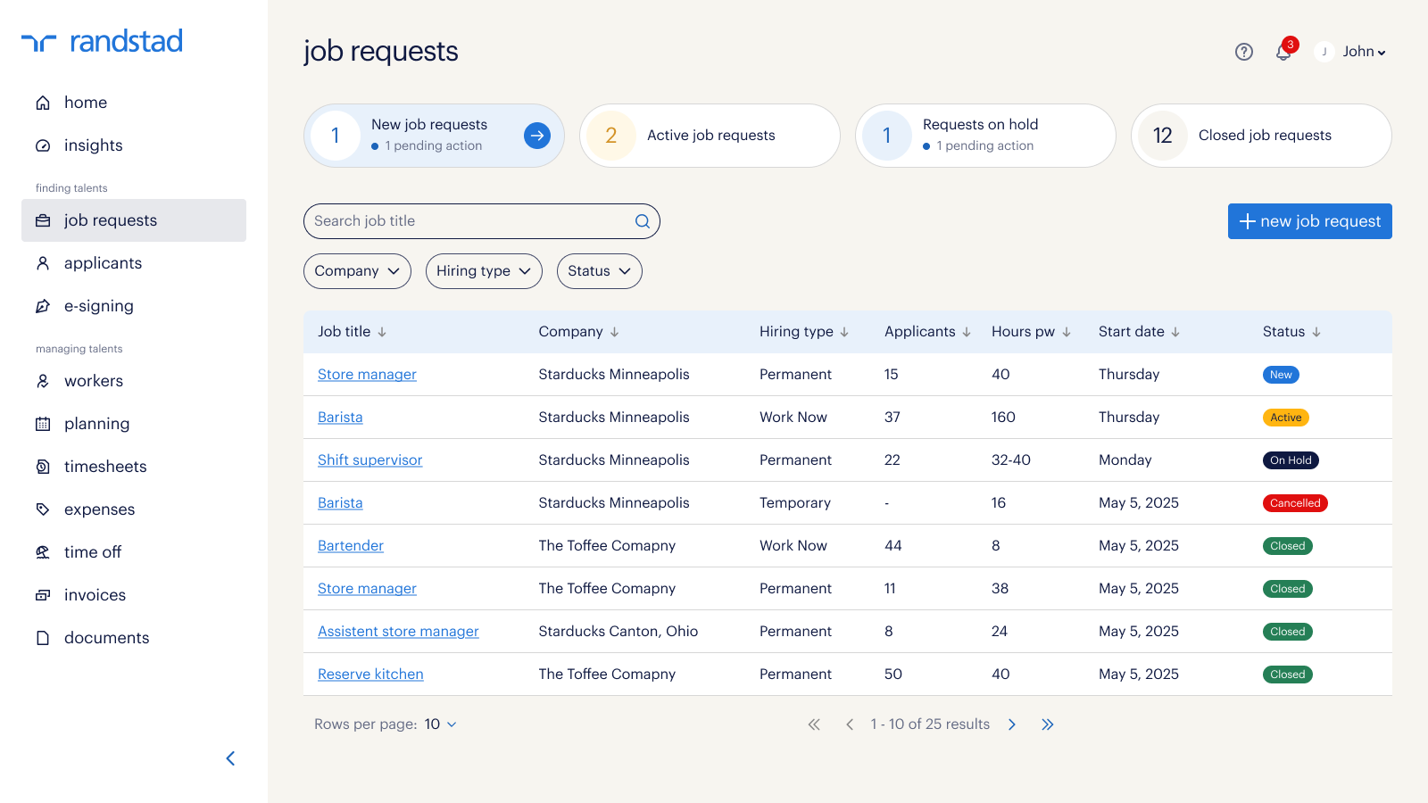This screenshot has height=803, width=1428.
Task: Open the Store manager link at Starducks Minneapolis
Action: tap(367, 375)
